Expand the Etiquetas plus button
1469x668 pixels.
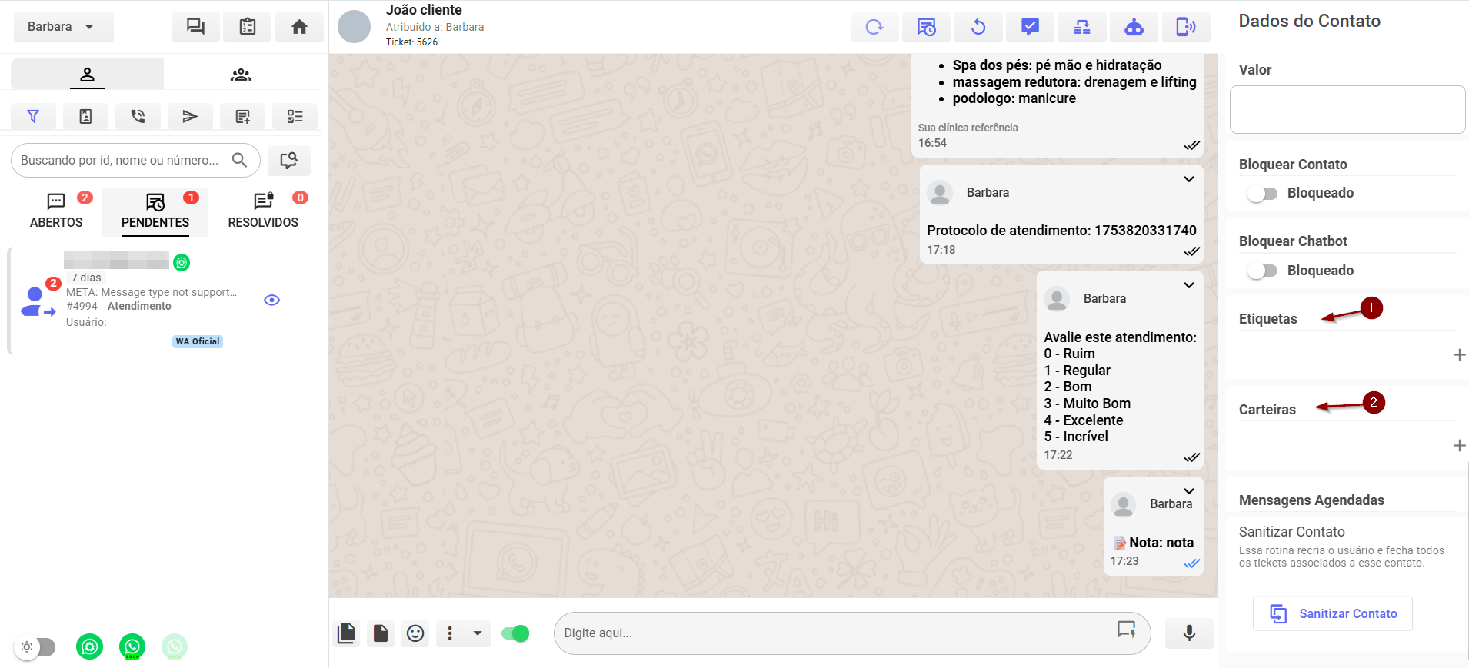pyautogui.click(x=1458, y=354)
